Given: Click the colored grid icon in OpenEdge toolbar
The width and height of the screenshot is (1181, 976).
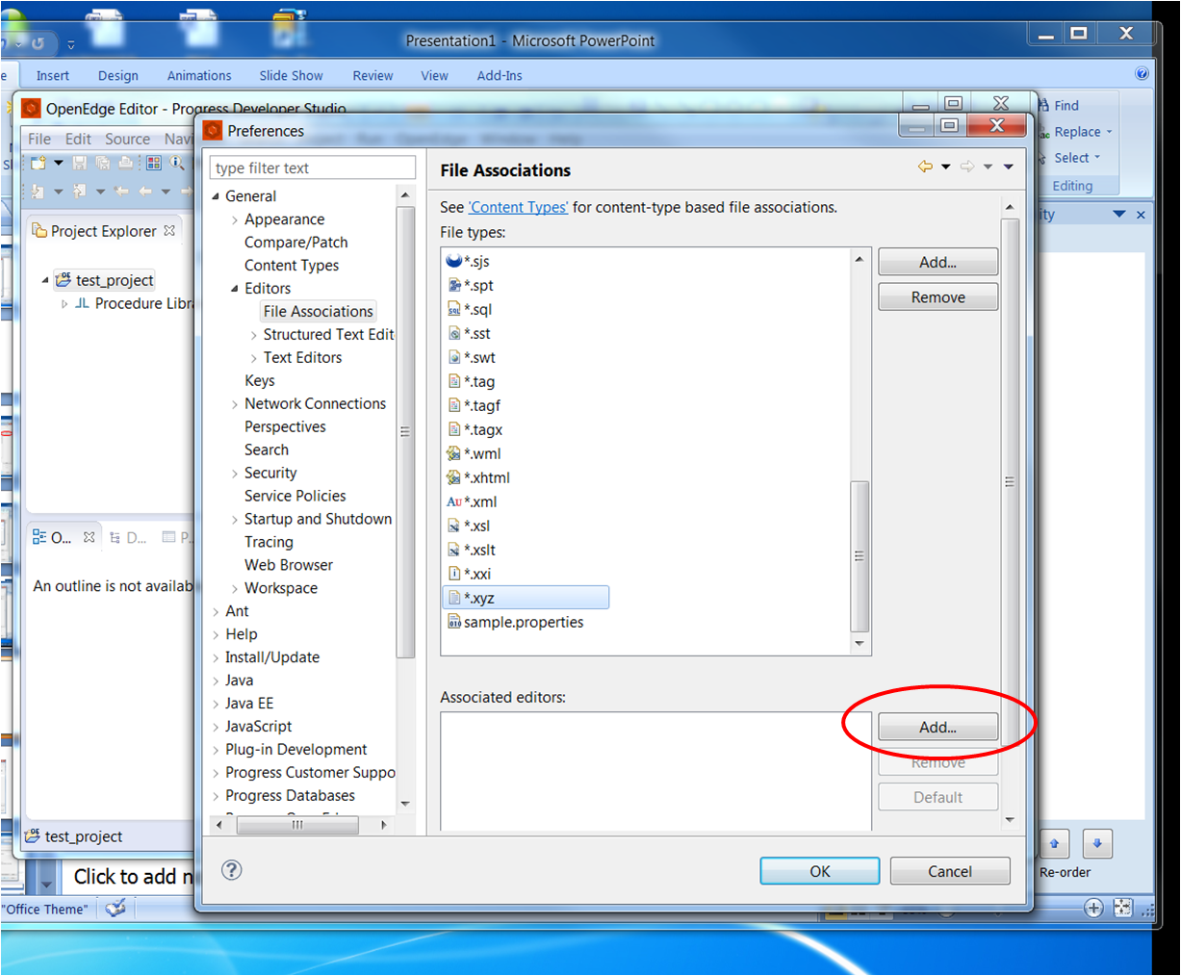Looking at the screenshot, I should (154, 163).
